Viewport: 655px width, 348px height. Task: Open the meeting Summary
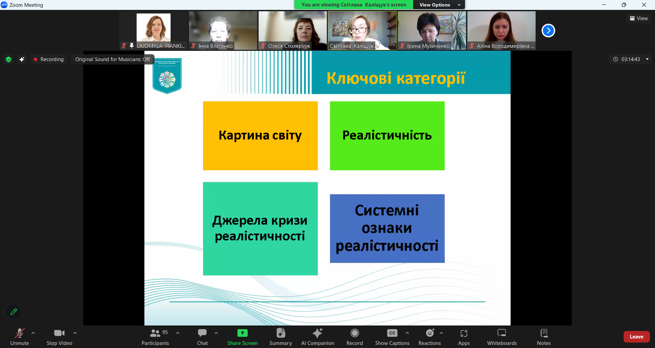(280, 336)
